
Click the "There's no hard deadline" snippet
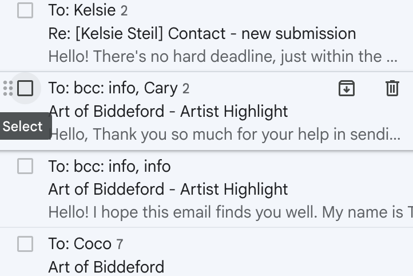223,56
